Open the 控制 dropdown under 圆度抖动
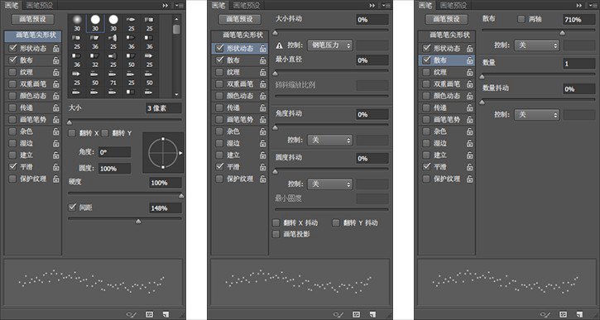 (x=330, y=184)
